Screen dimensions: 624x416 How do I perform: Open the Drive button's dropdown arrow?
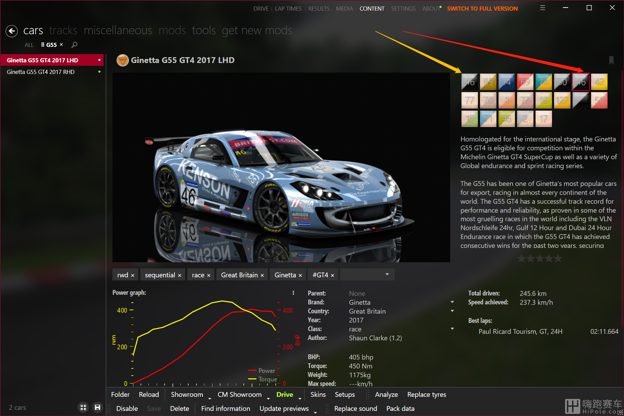(x=300, y=398)
